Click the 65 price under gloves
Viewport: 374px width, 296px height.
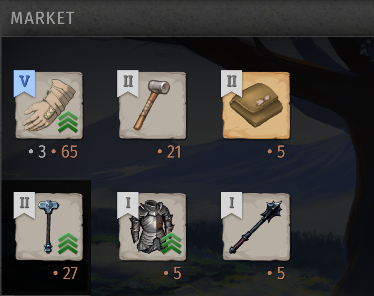coord(69,152)
